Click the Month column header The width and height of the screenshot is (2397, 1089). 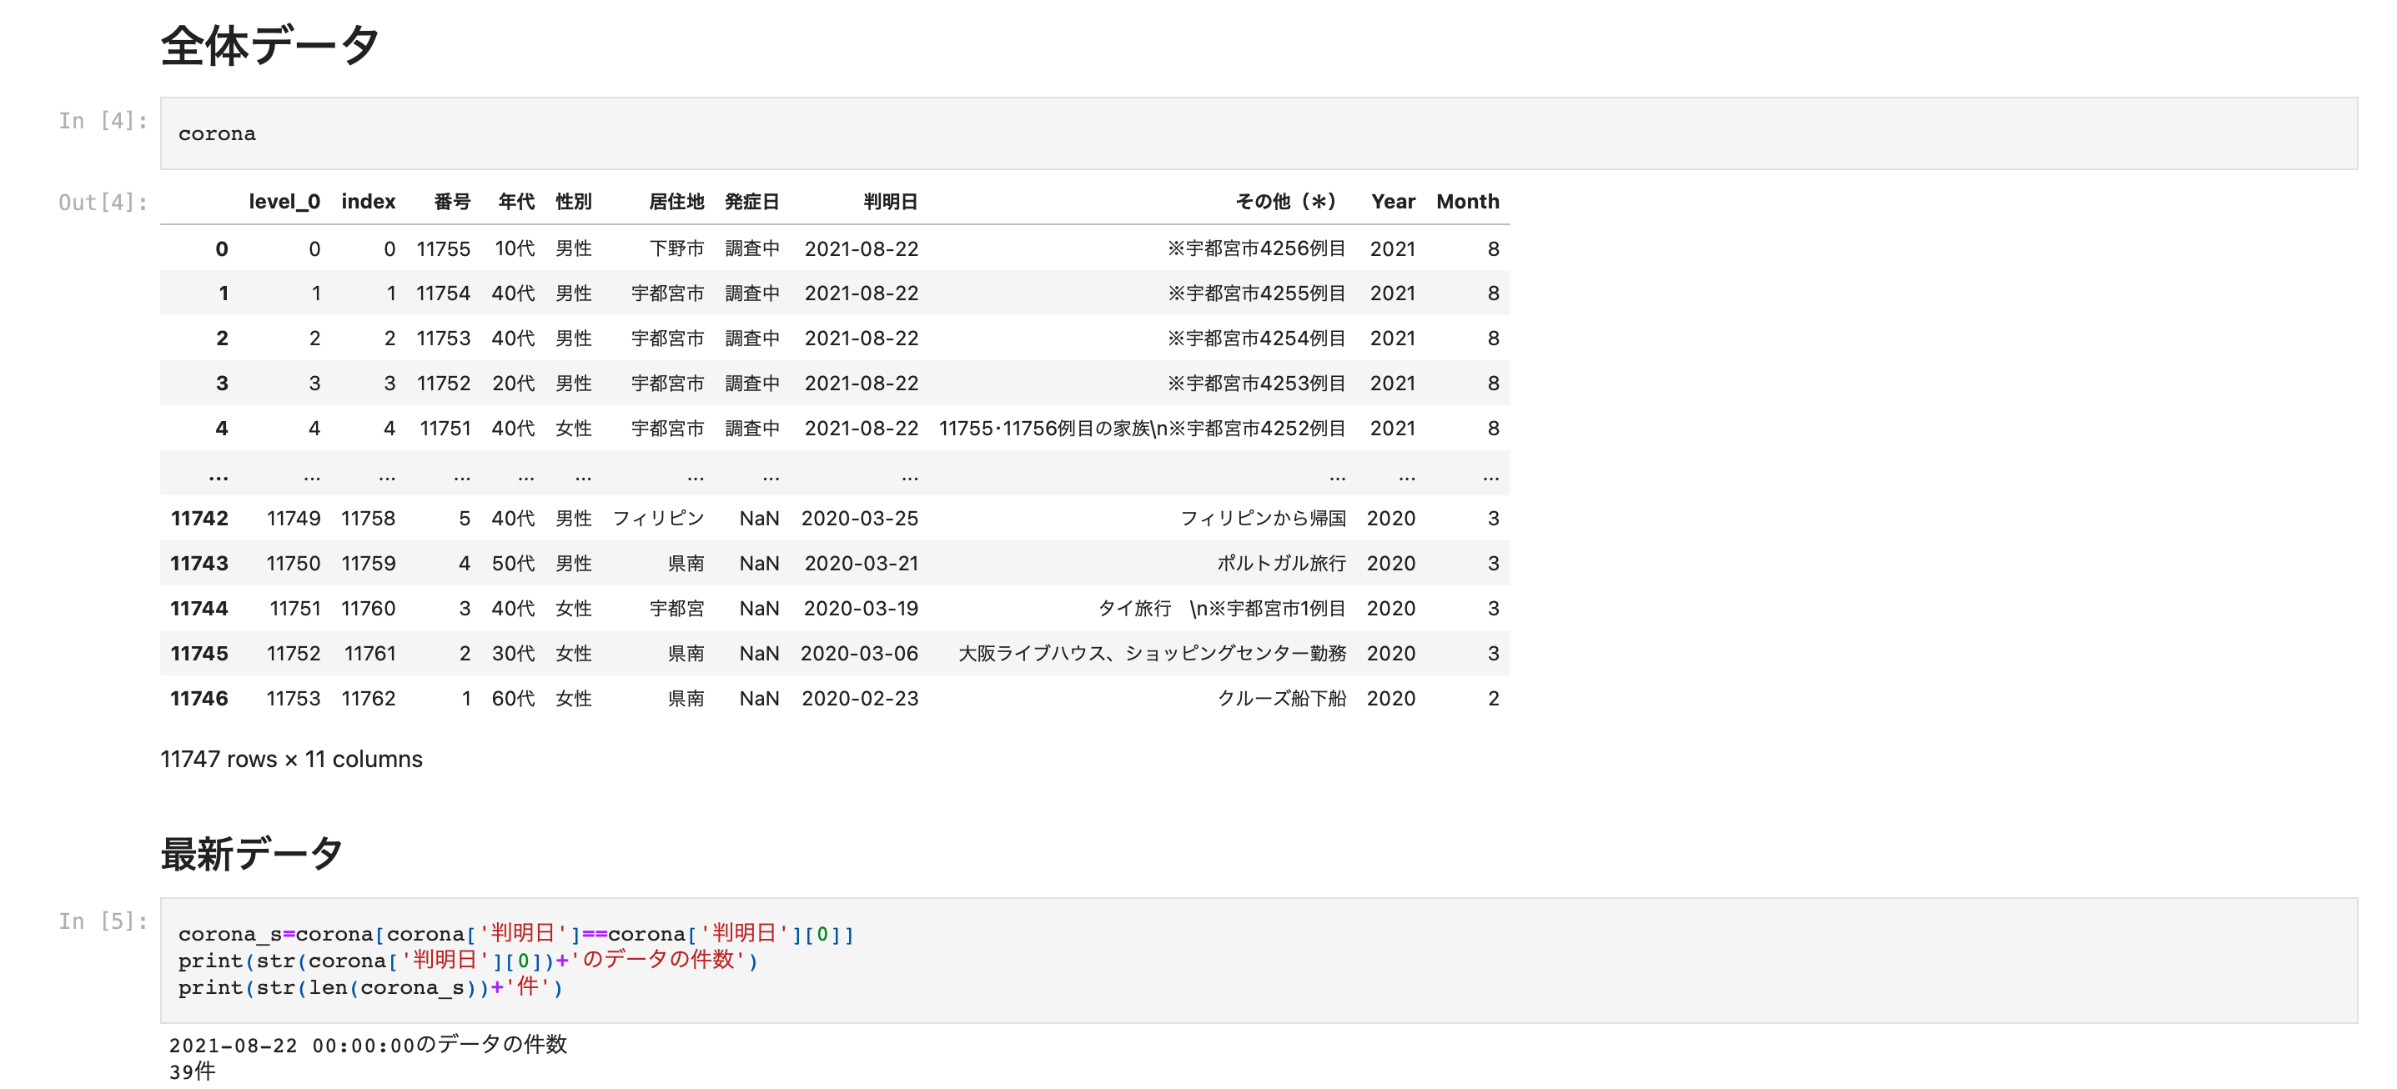[x=1467, y=202]
